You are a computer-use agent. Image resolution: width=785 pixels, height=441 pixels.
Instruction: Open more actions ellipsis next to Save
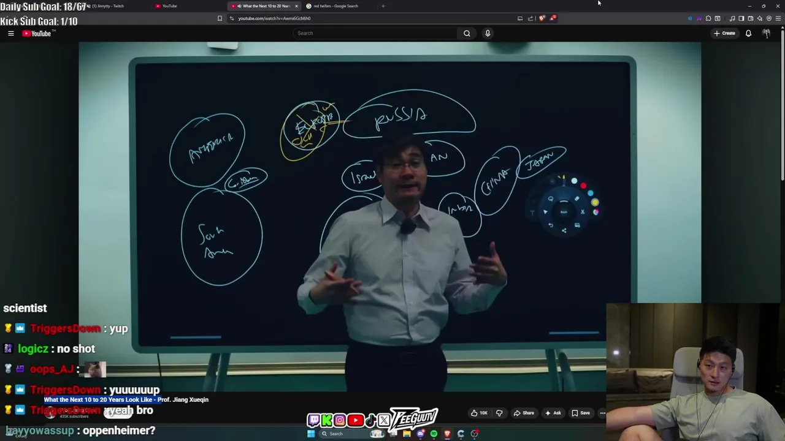point(602,413)
